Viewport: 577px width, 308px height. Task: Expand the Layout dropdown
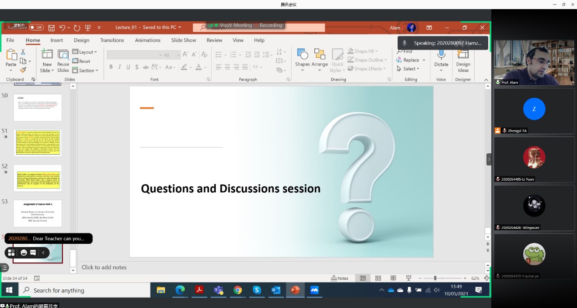click(x=85, y=52)
